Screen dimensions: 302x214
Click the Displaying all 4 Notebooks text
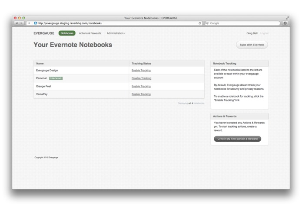point(191,103)
